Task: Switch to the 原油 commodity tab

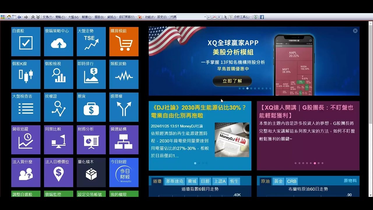Action: 265,181
